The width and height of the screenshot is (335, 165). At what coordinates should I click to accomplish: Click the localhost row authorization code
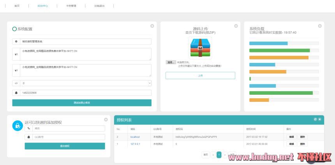click(196, 137)
